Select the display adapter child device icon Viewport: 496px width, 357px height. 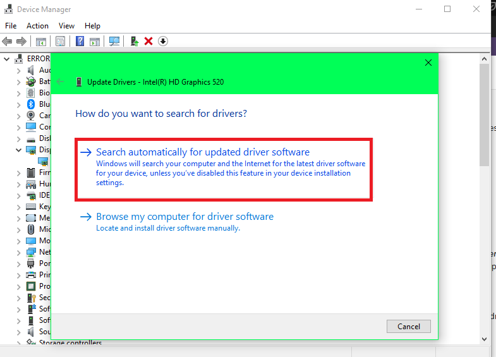pyautogui.click(x=43, y=161)
